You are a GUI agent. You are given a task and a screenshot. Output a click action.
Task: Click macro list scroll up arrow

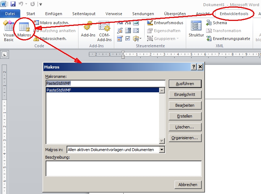coord(162,91)
